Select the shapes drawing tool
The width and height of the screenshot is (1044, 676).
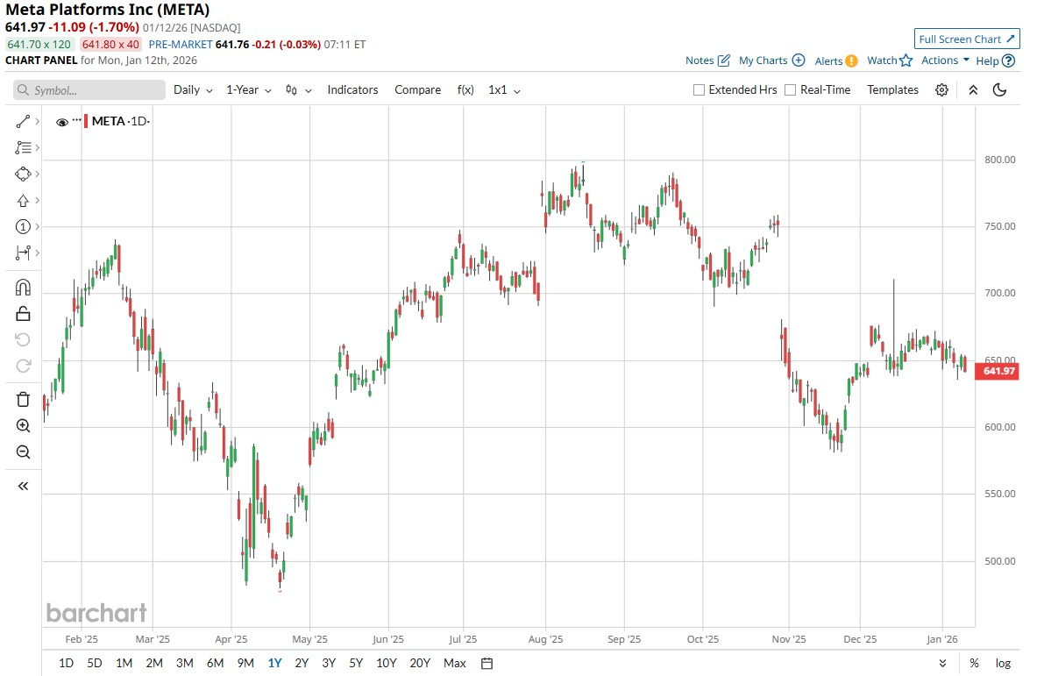coord(23,174)
